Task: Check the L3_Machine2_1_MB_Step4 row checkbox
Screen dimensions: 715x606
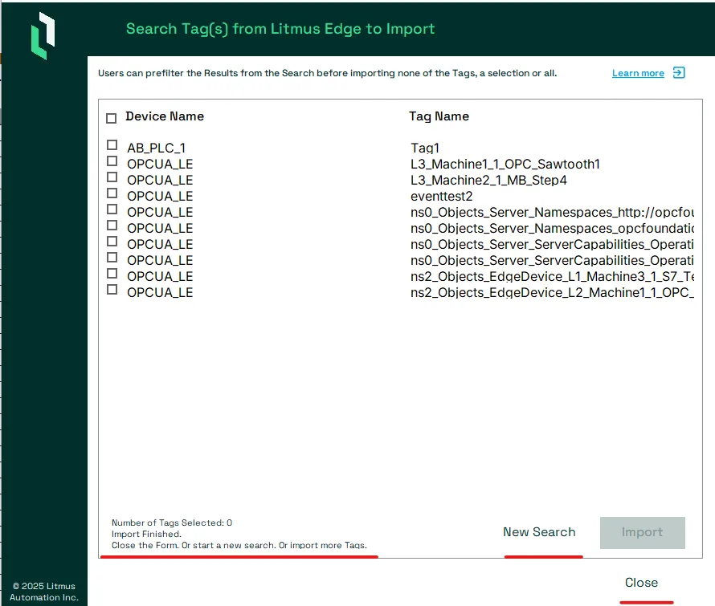Action: click(112, 177)
